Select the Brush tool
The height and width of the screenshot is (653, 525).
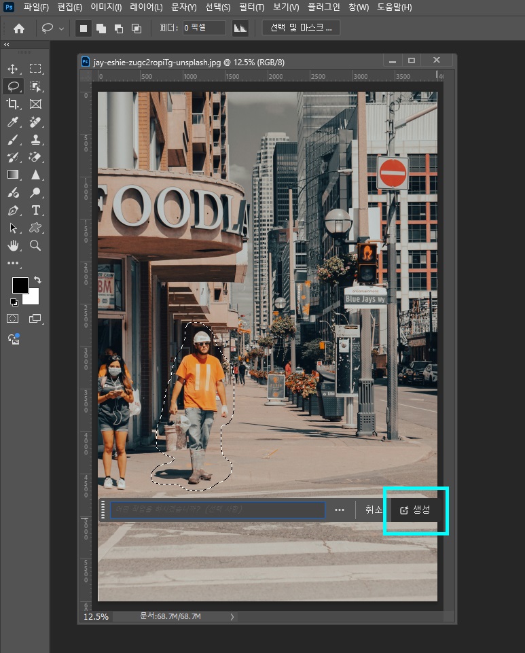click(x=13, y=139)
